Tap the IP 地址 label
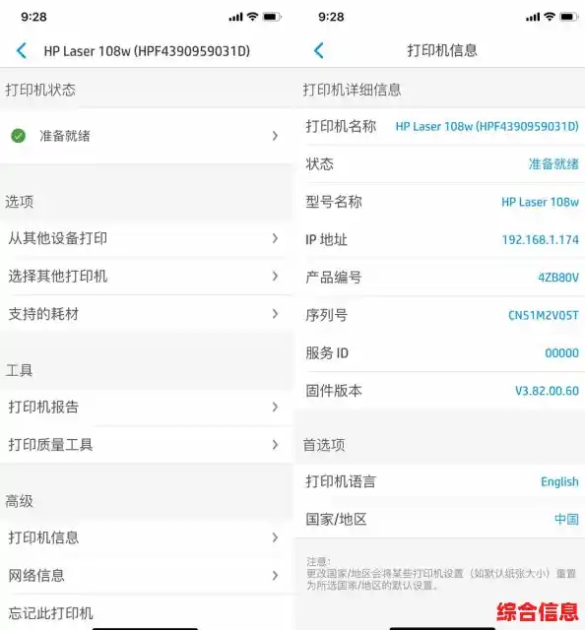This screenshot has width=585, height=630. point(326,240)
